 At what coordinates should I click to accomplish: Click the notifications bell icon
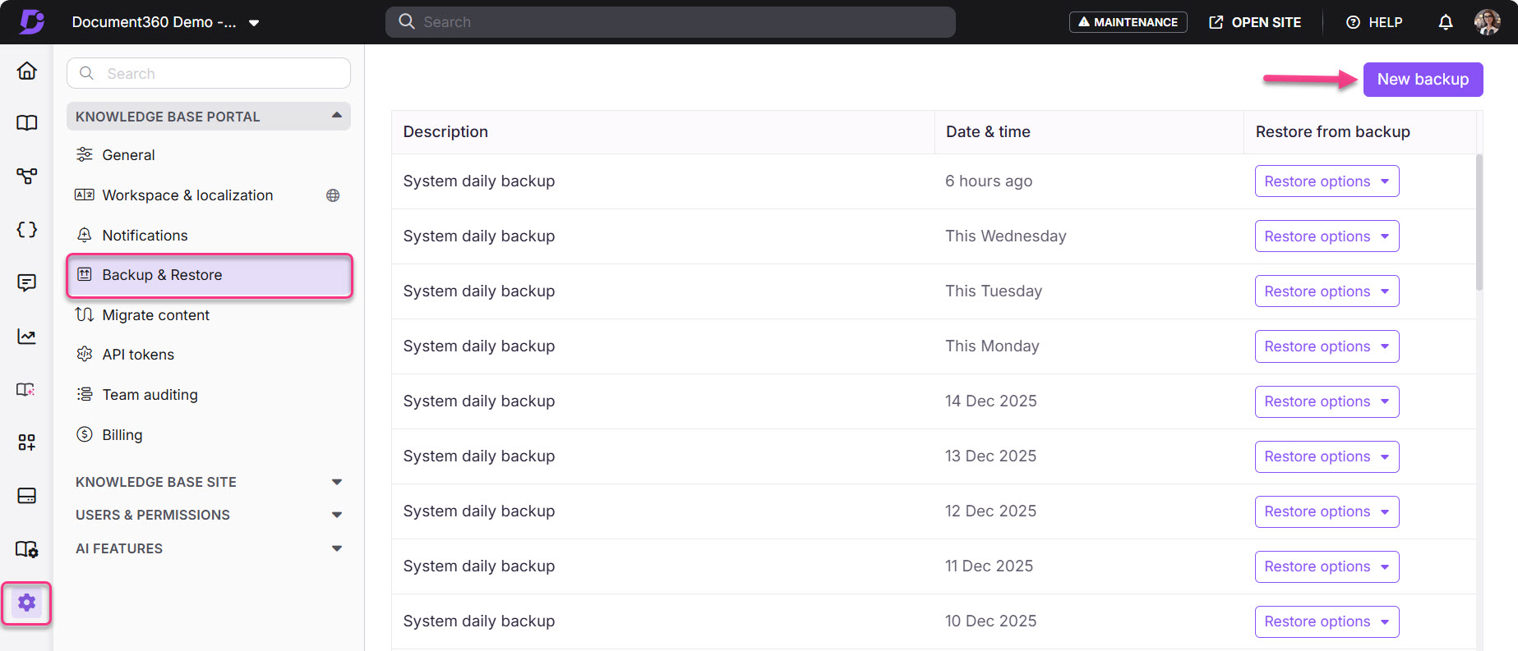click(x=1446, y=22)
